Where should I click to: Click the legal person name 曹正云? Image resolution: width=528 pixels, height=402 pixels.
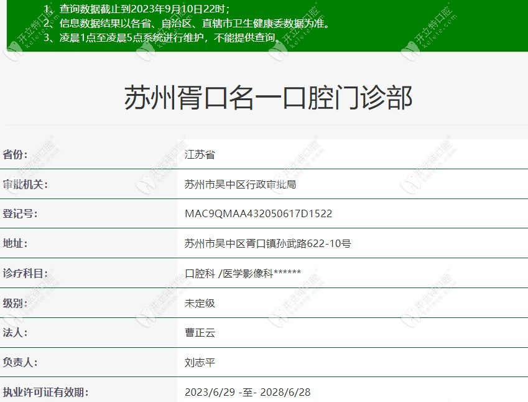200,332
